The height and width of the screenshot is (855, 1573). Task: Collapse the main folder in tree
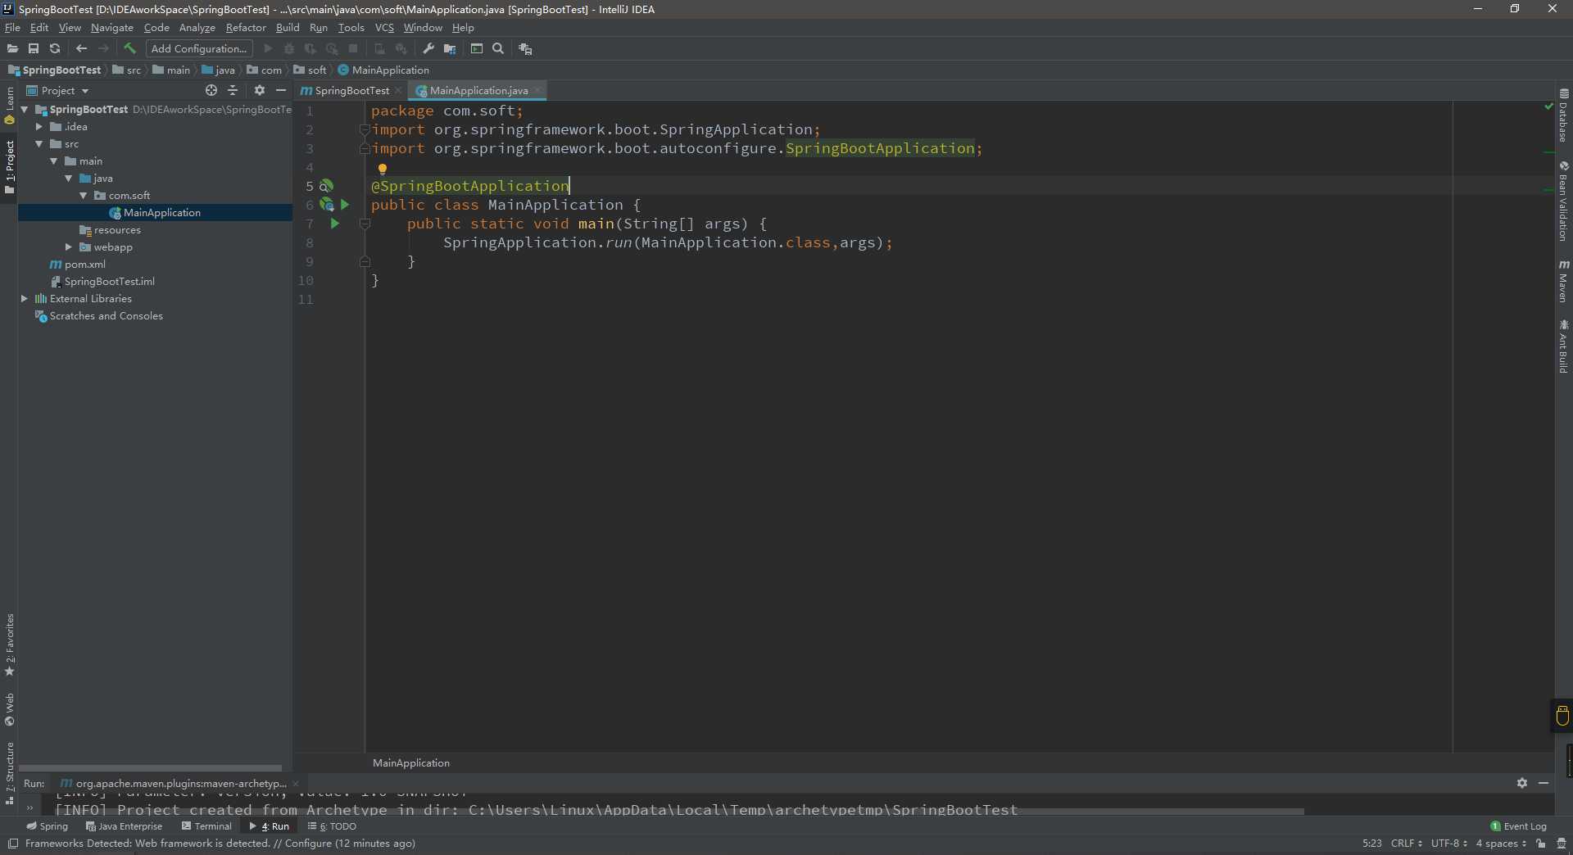(53, 161)
